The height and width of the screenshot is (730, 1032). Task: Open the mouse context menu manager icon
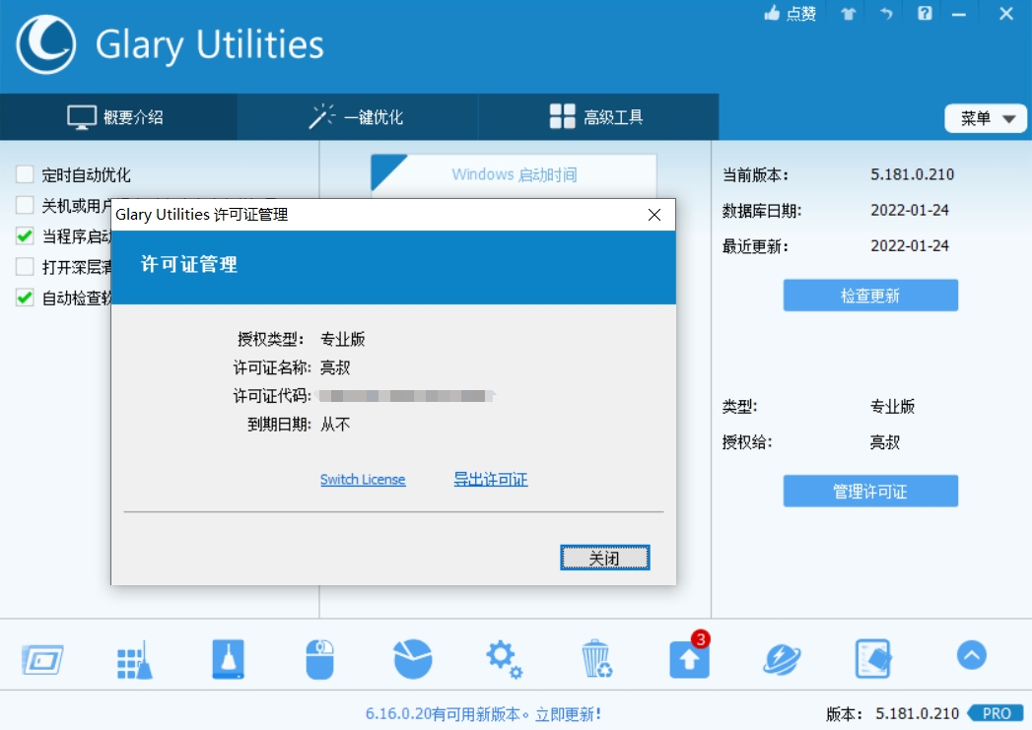click(x=320, y=659)
